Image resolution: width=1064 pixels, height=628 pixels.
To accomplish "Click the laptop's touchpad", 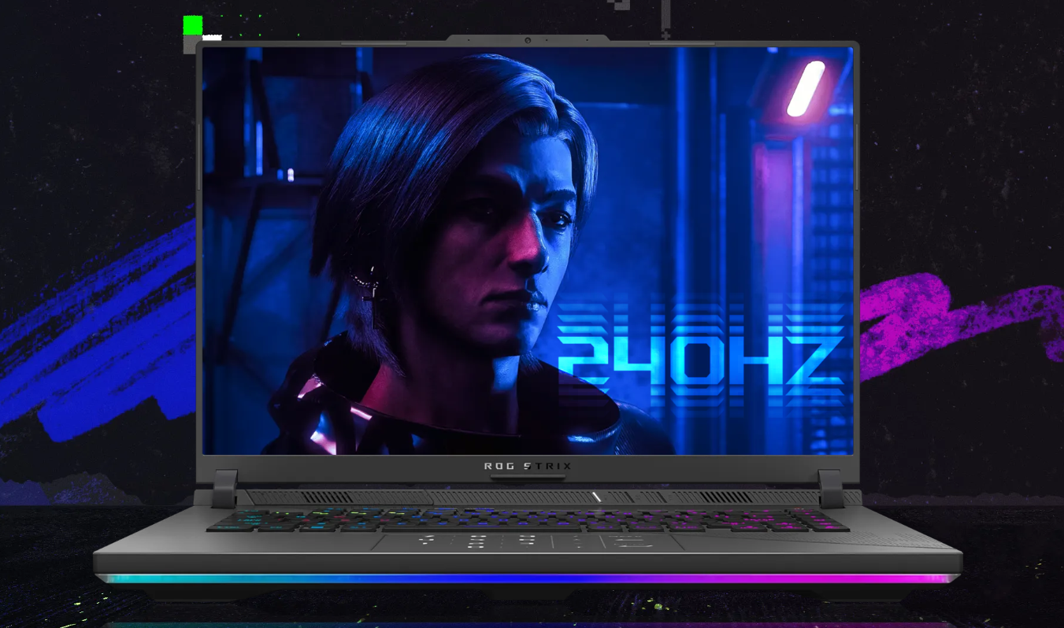I will coord(526,542).
